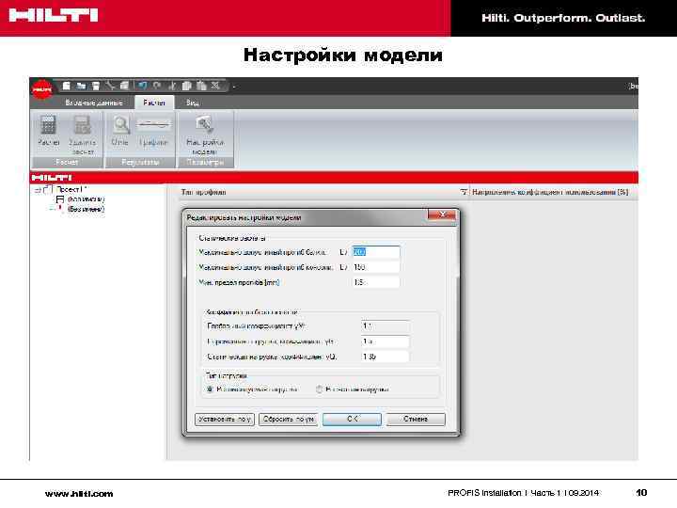Click the Cut icon in quick-access toolbar

pos(172,86)
